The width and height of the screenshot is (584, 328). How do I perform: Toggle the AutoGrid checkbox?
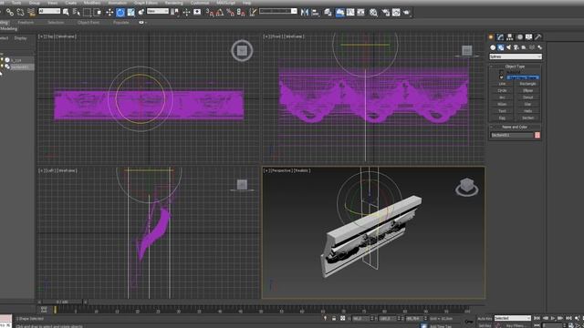click(x=501, y=72)
